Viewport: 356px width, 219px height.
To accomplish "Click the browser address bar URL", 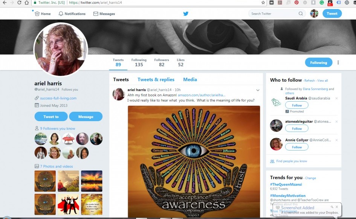I will point(95,3).
